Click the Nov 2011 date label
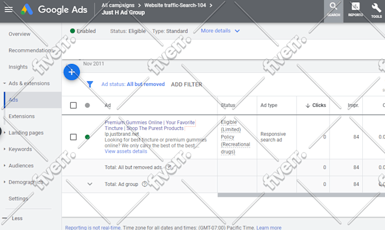Viewport: 385px width, 230px height. (93, 64)
